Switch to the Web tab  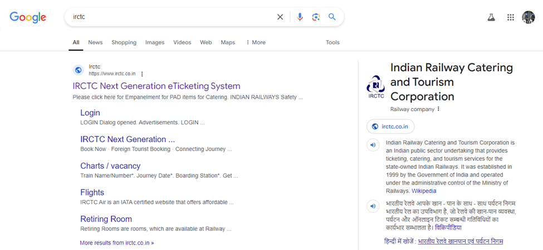(x=206, y=42)
